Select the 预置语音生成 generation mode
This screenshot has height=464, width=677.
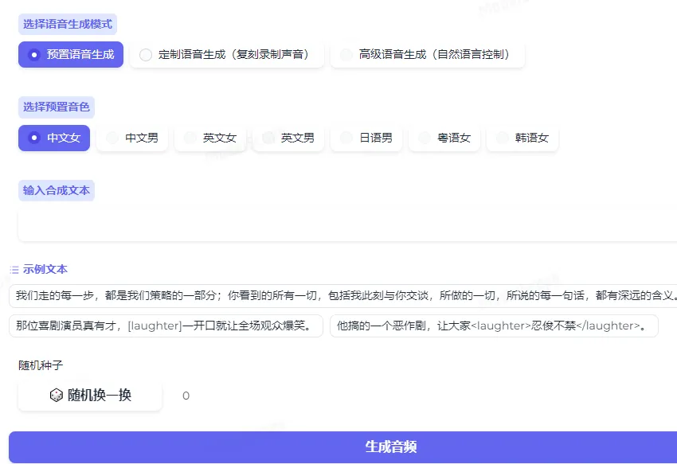point(70,54)
